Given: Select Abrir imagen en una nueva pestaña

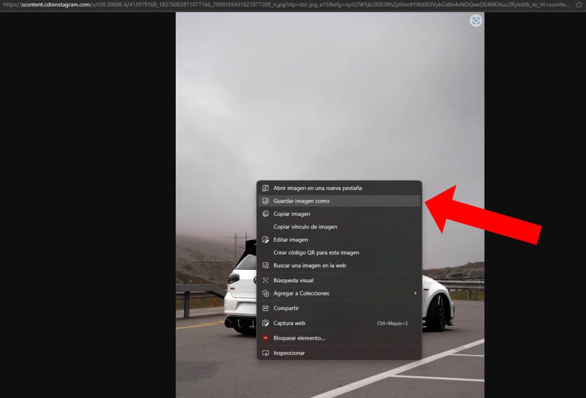Looking at the screenshot, I should [339, 188].
